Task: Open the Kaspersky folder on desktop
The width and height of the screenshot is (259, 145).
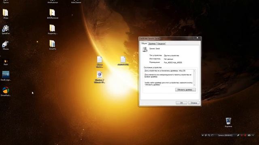Action: pyautogui.click(x=53, y=29)
